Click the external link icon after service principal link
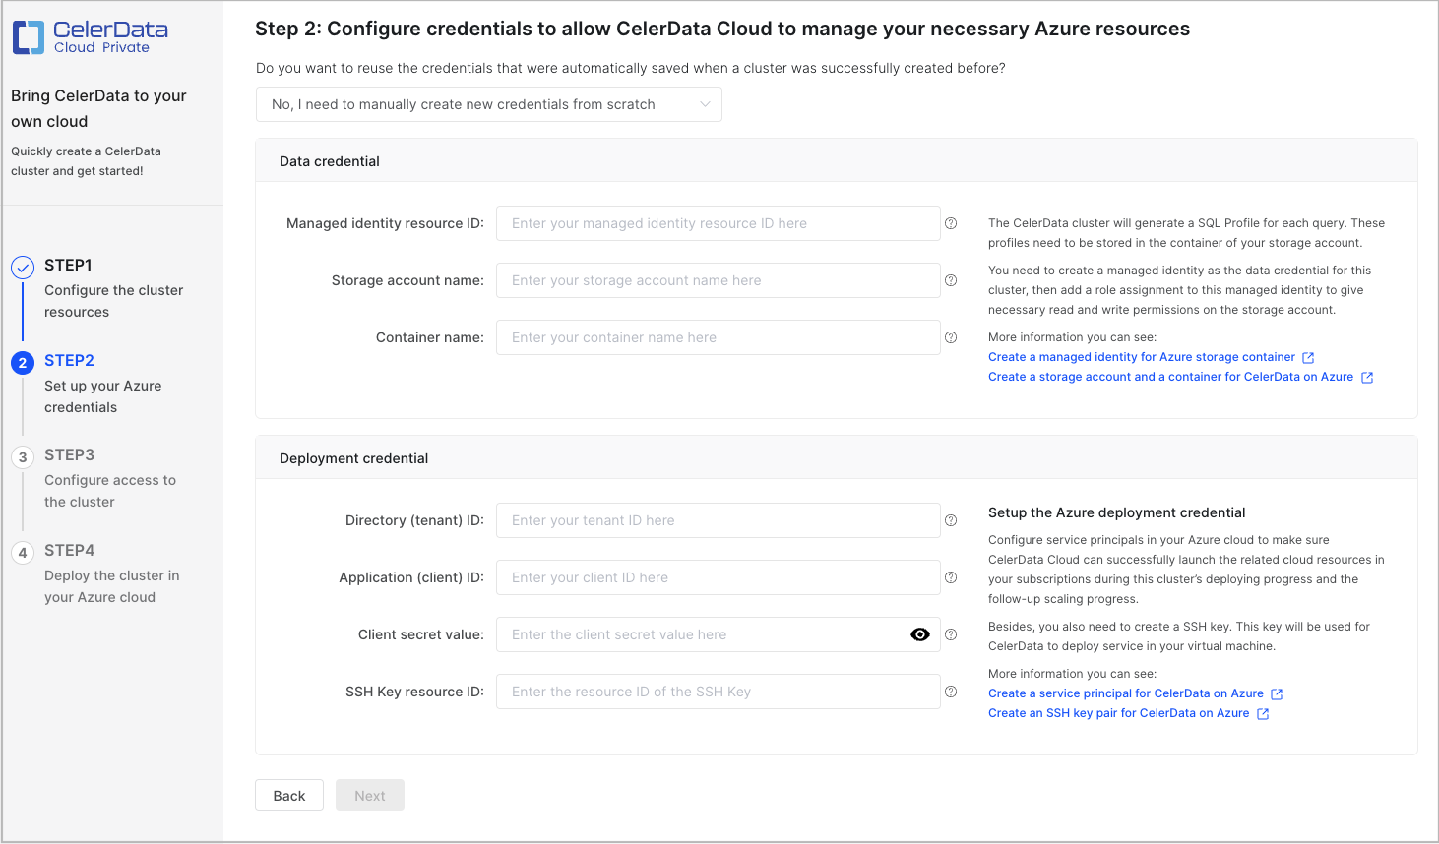The width and height of the screenshot is (1439, 844). (x=1277, y=693)
